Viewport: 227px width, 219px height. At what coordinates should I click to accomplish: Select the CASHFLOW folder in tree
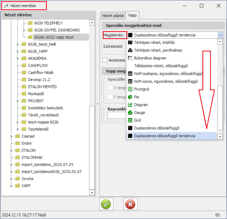click(x=38, y=65)
